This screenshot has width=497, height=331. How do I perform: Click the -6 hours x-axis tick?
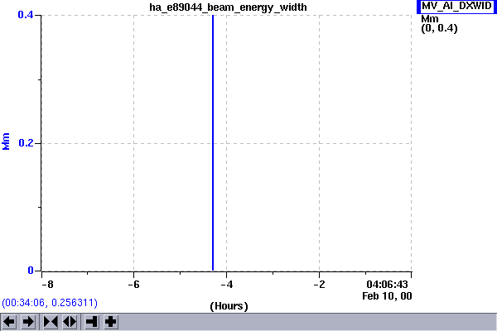133,284
